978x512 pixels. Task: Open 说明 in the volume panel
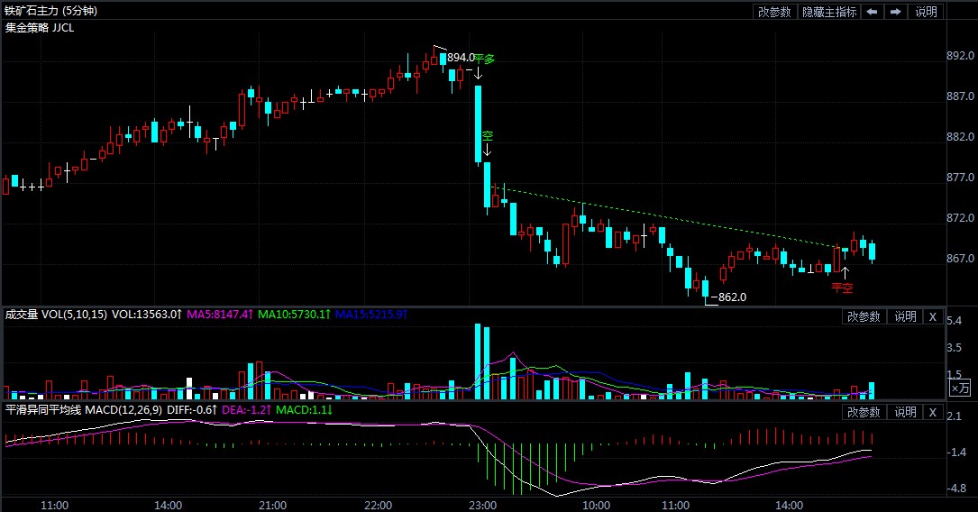(x=905, y=316)
